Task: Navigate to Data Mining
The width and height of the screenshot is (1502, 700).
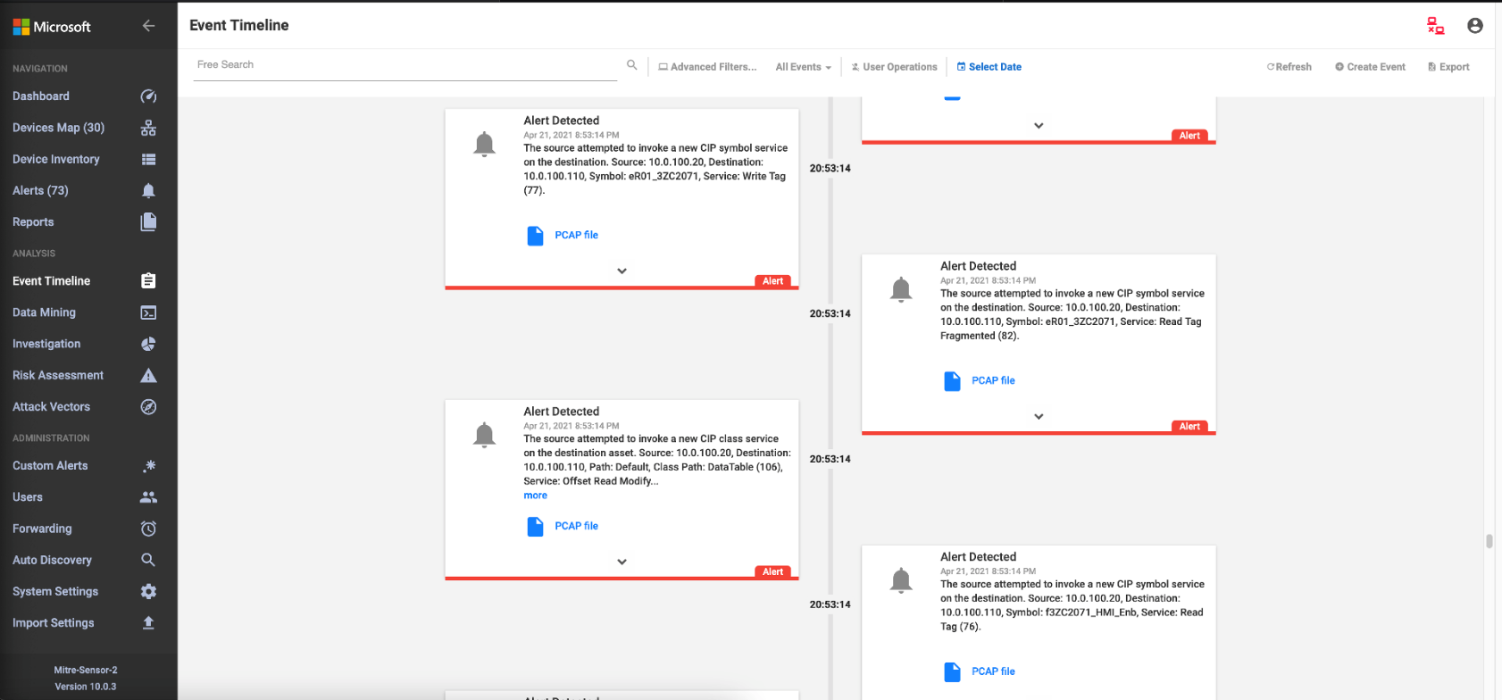Action: [x=44, y=312]
